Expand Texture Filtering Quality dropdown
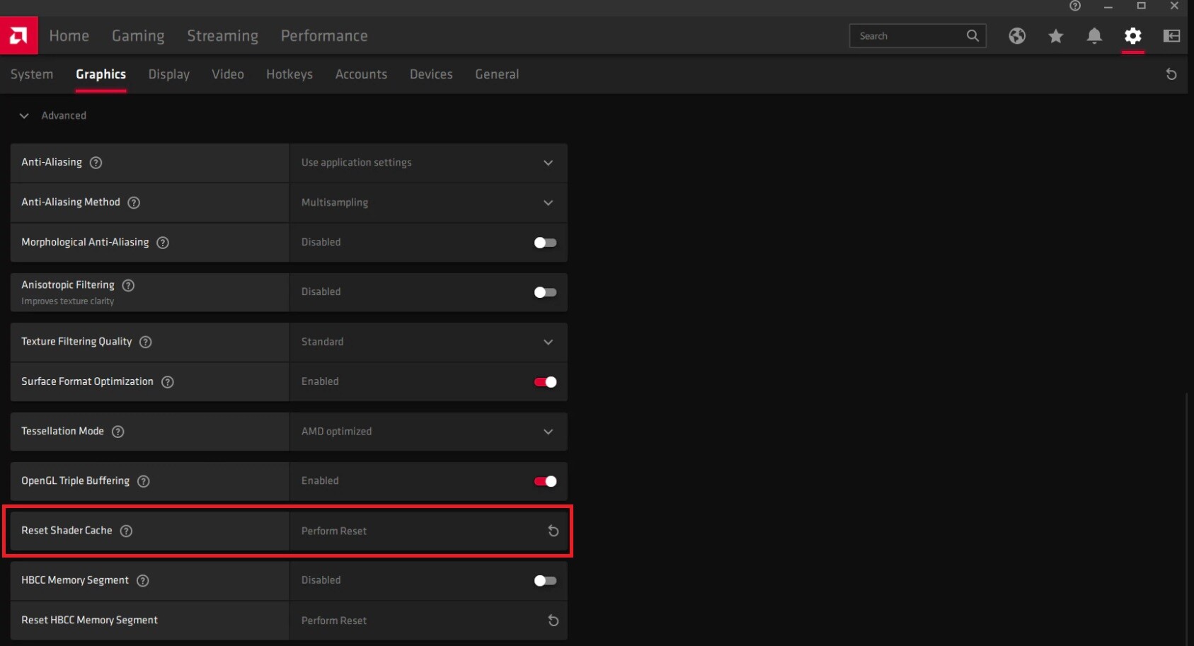 [x=427, y=342]
